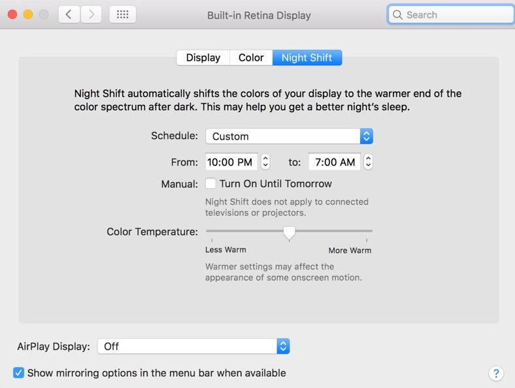Click inside the Search field

[x=457, y=15]
